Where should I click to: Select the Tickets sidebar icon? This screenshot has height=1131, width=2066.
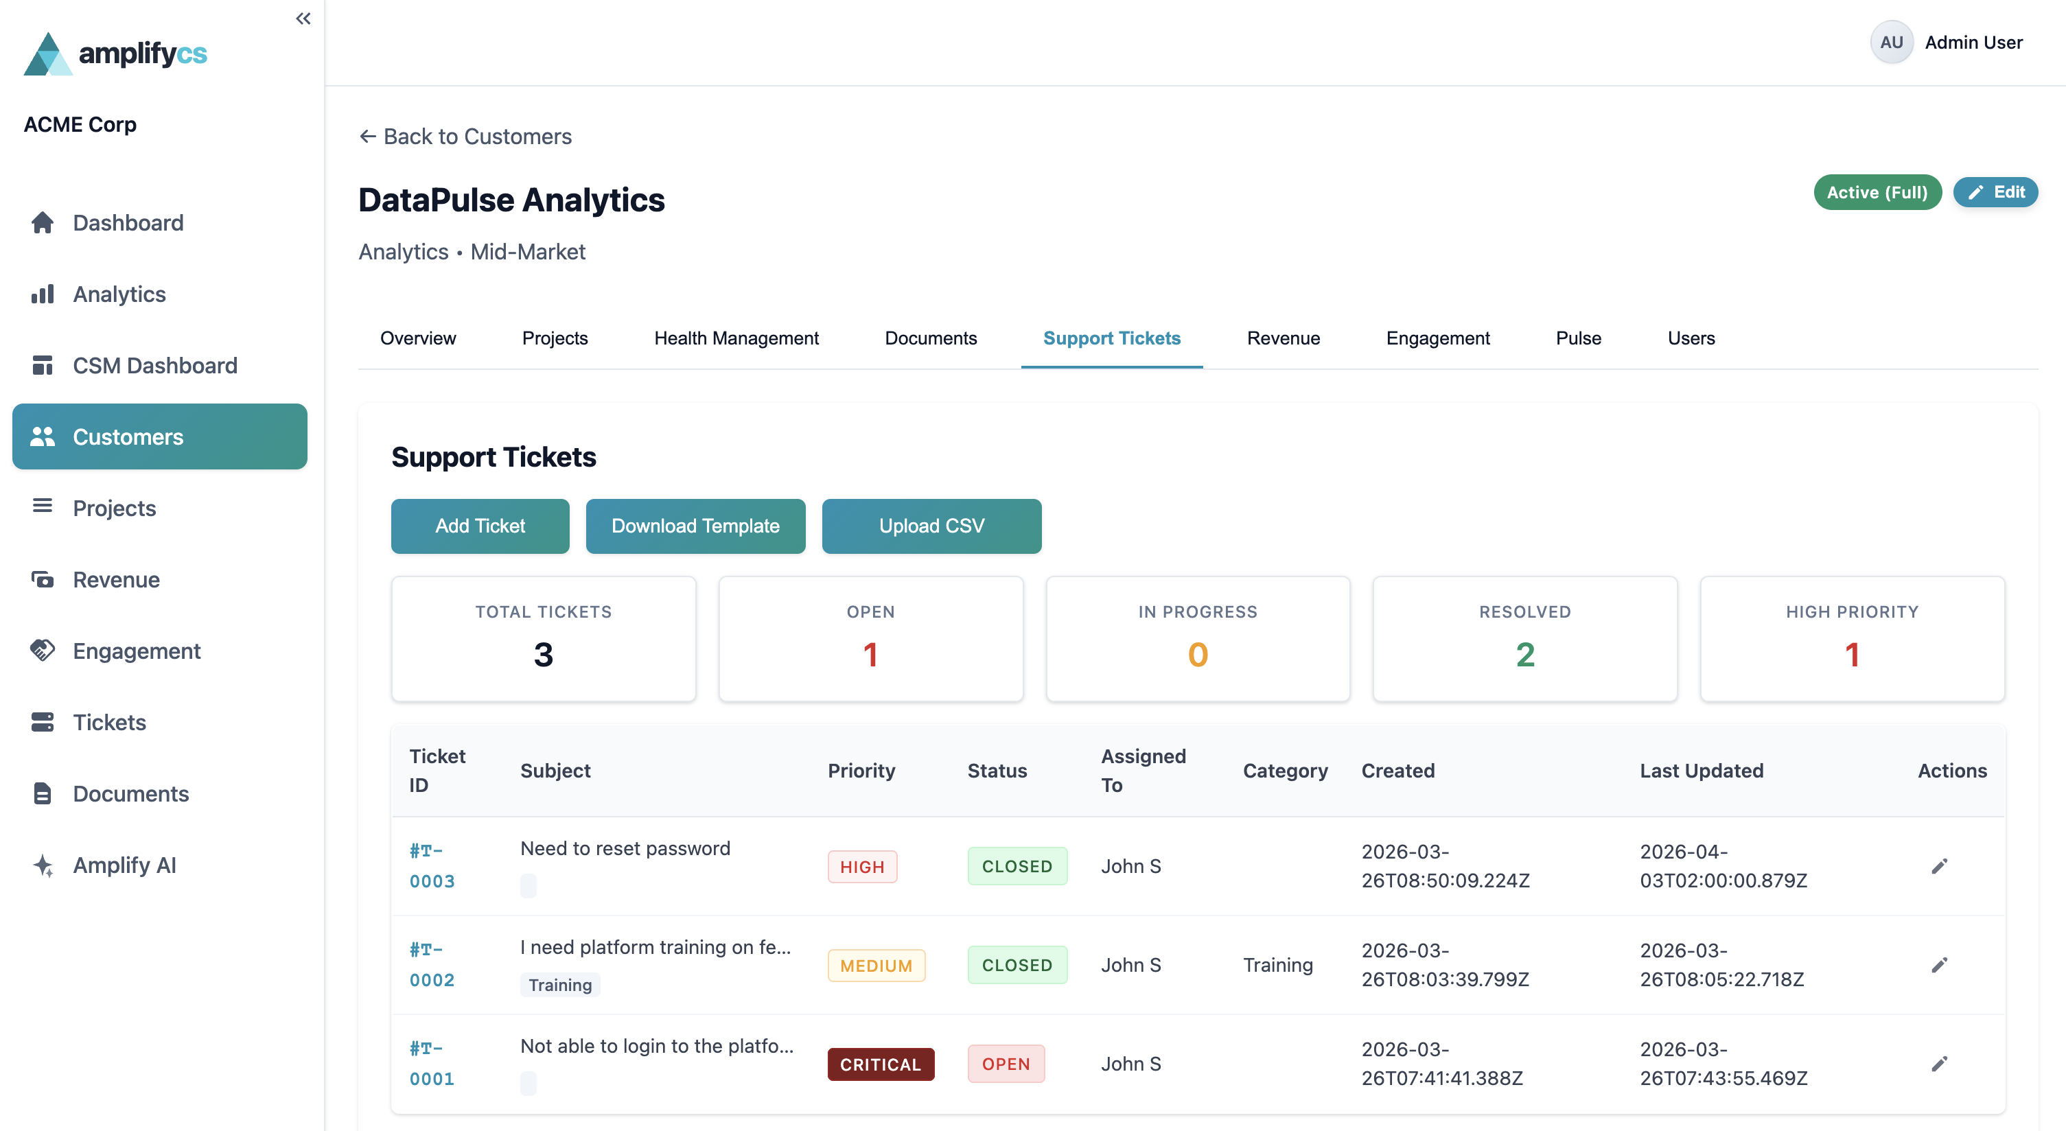pos(43,722)
